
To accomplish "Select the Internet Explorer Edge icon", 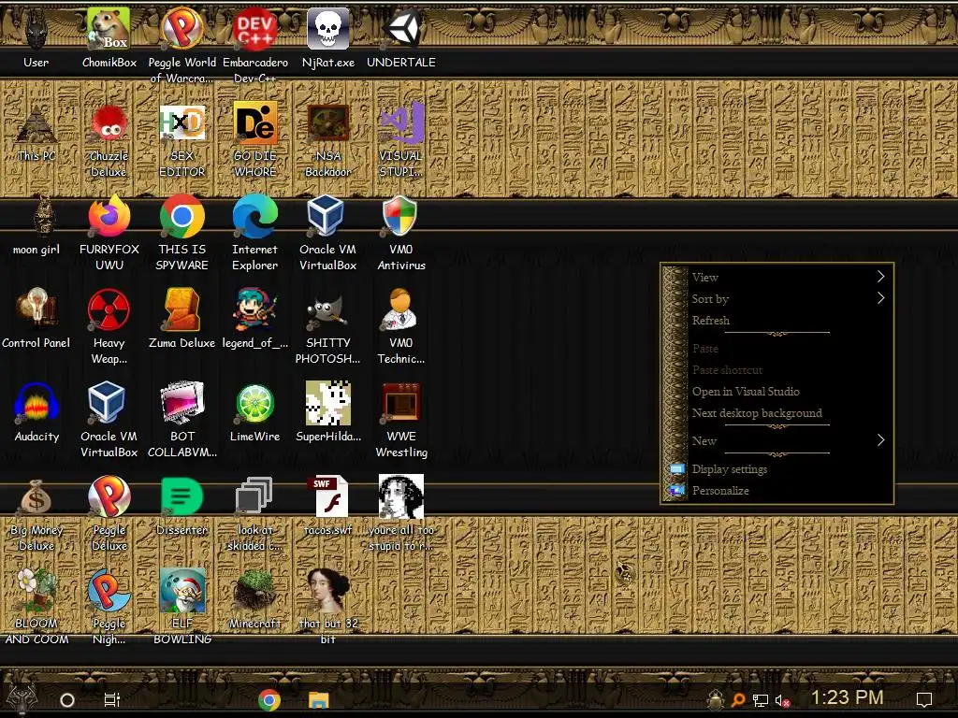I will tap(254, 217).
